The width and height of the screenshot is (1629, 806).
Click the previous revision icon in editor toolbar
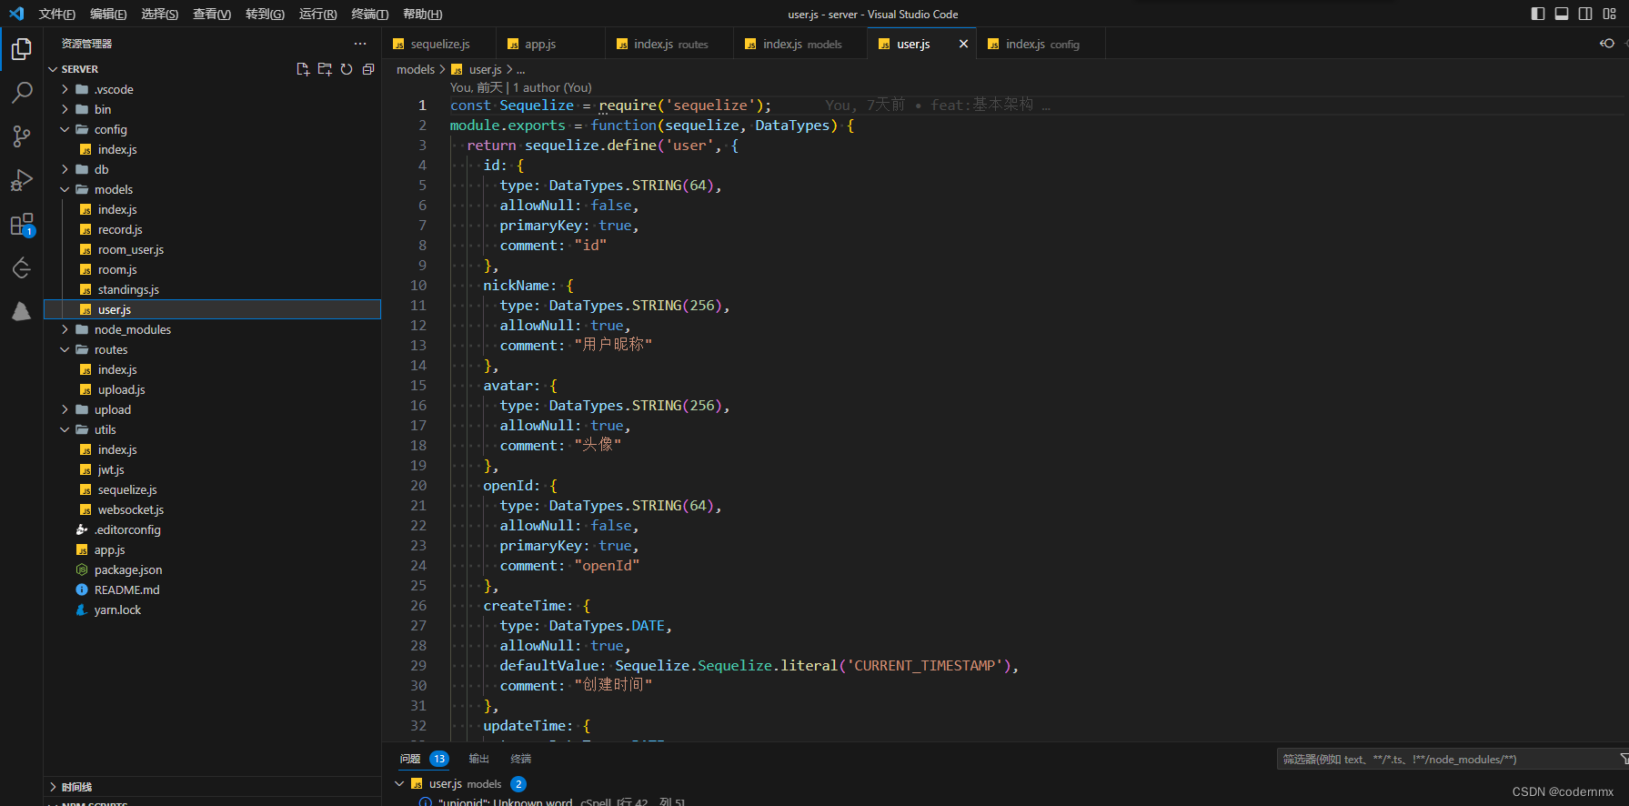click(1607, 44)
